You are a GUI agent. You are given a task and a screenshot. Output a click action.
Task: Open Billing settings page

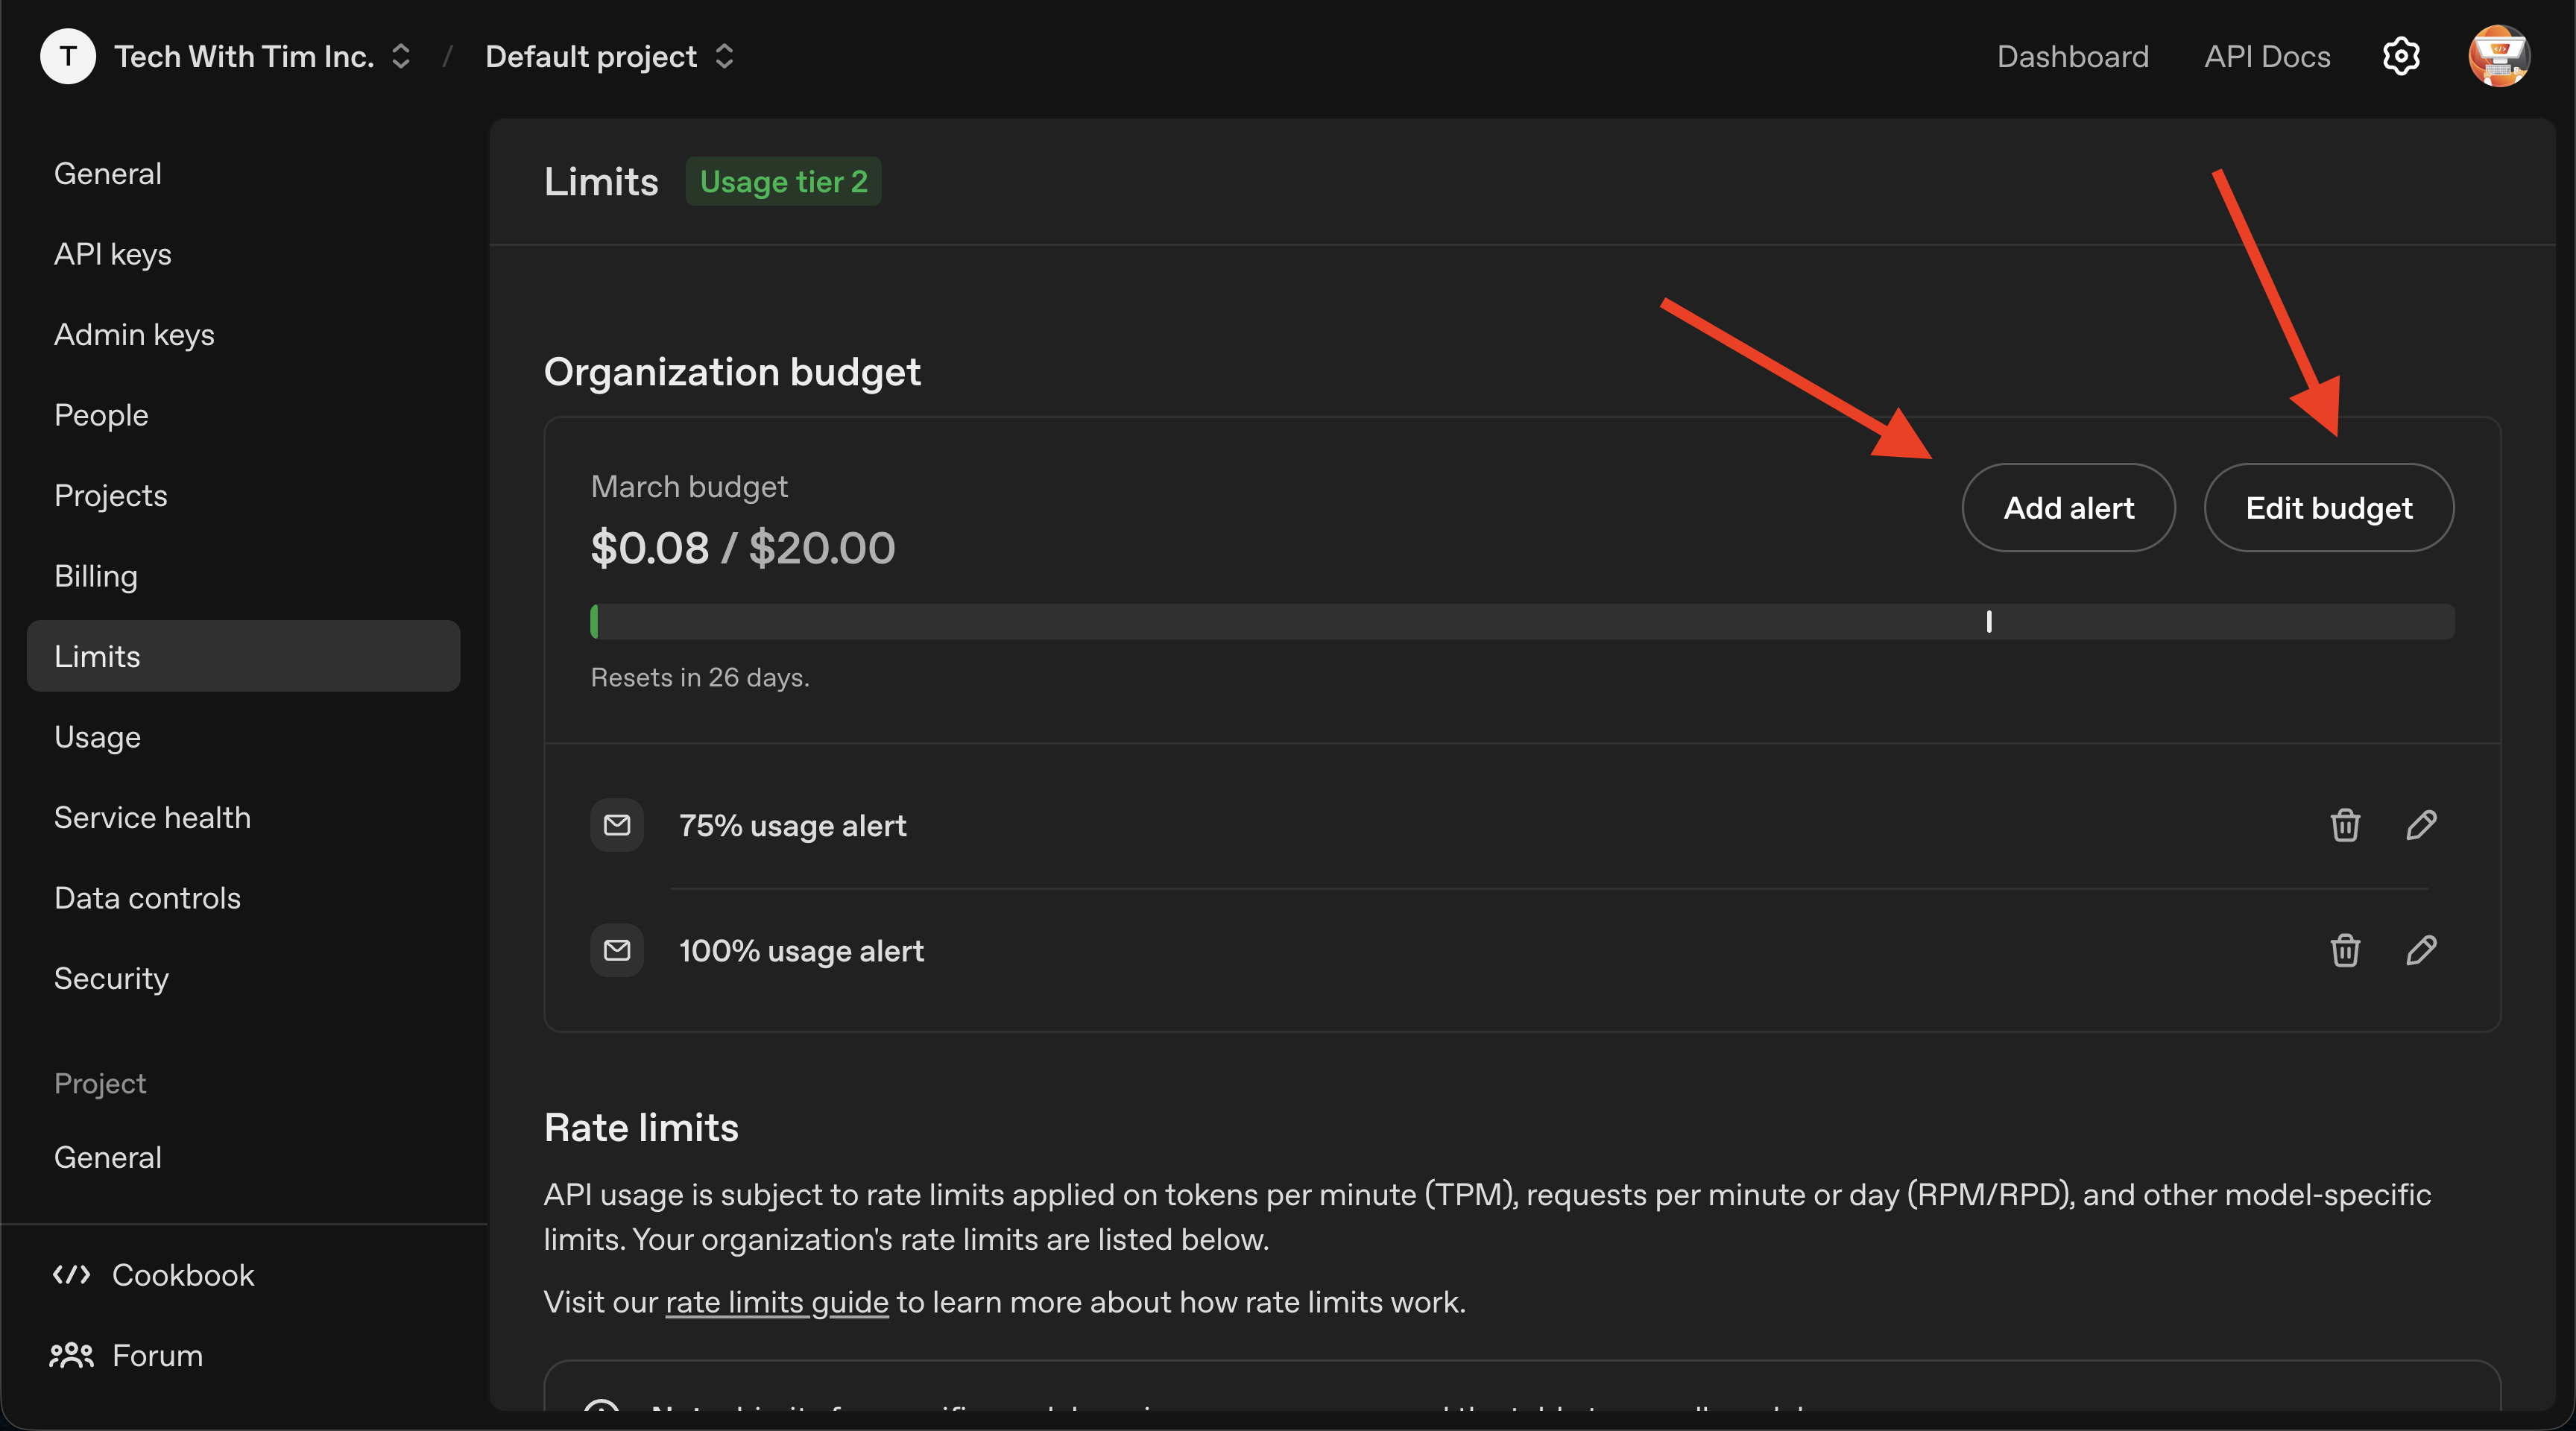tap(96, 576)
